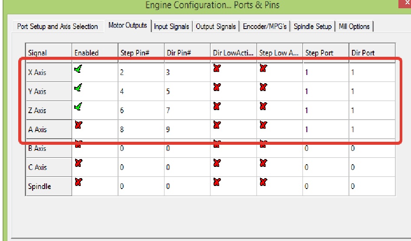The height and width of the screenshot is (241, 411).
Task: Toggle X Axis Dir LowActive red X
Action: [x=217, y=68]
